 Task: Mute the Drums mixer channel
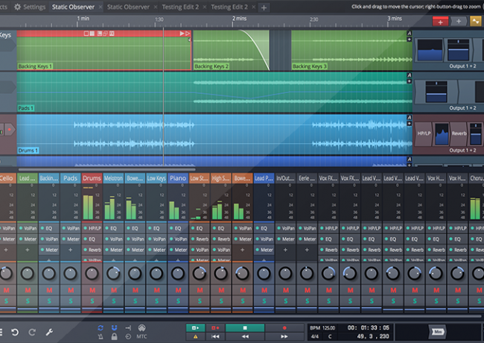[x=92, y=289]
